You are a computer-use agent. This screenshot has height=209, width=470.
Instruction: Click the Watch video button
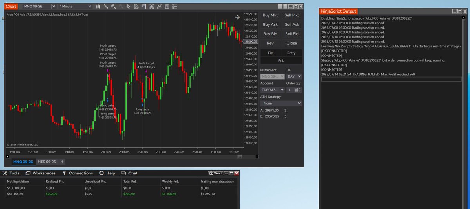216,173
